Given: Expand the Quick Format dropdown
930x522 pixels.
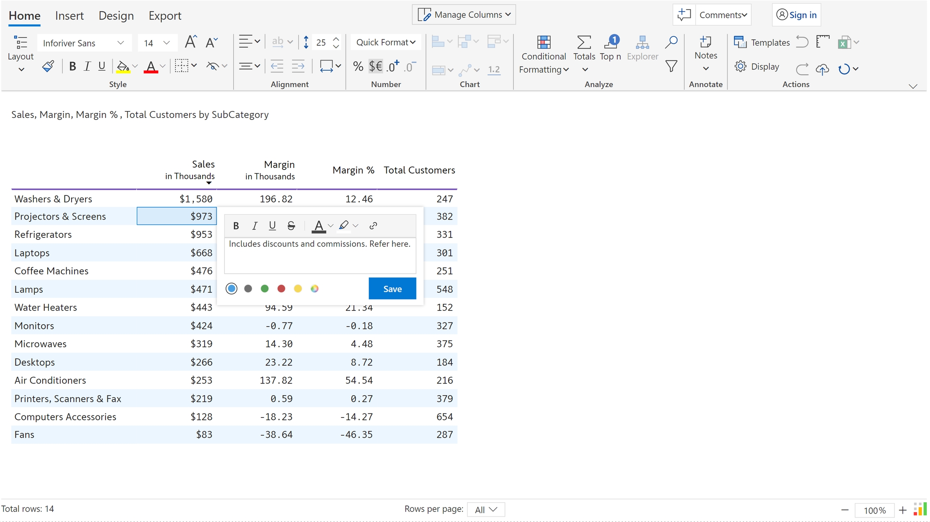Looking at the screenshot, I should tap(385, 42).
